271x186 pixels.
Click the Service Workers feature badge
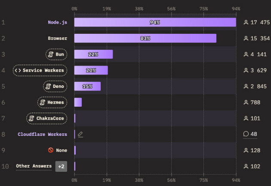click(x=40, y=70)
